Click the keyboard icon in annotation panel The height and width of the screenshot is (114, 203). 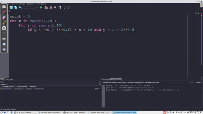coord(4,39)
